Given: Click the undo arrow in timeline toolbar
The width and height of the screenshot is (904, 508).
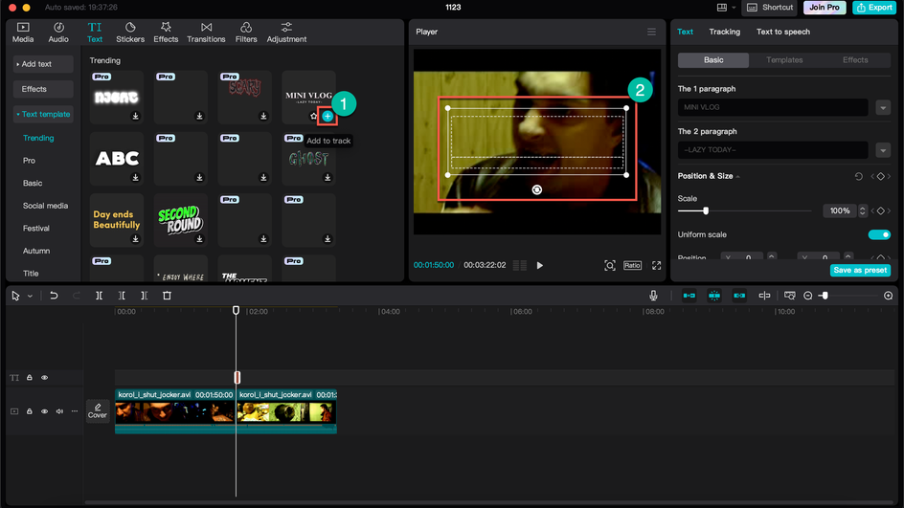Looking at the screenshot, I should tap(54, 296).
